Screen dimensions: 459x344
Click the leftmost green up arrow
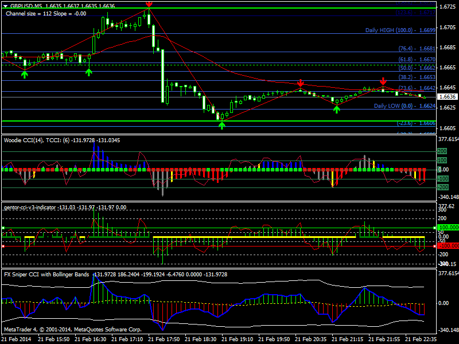pos(25,74)
